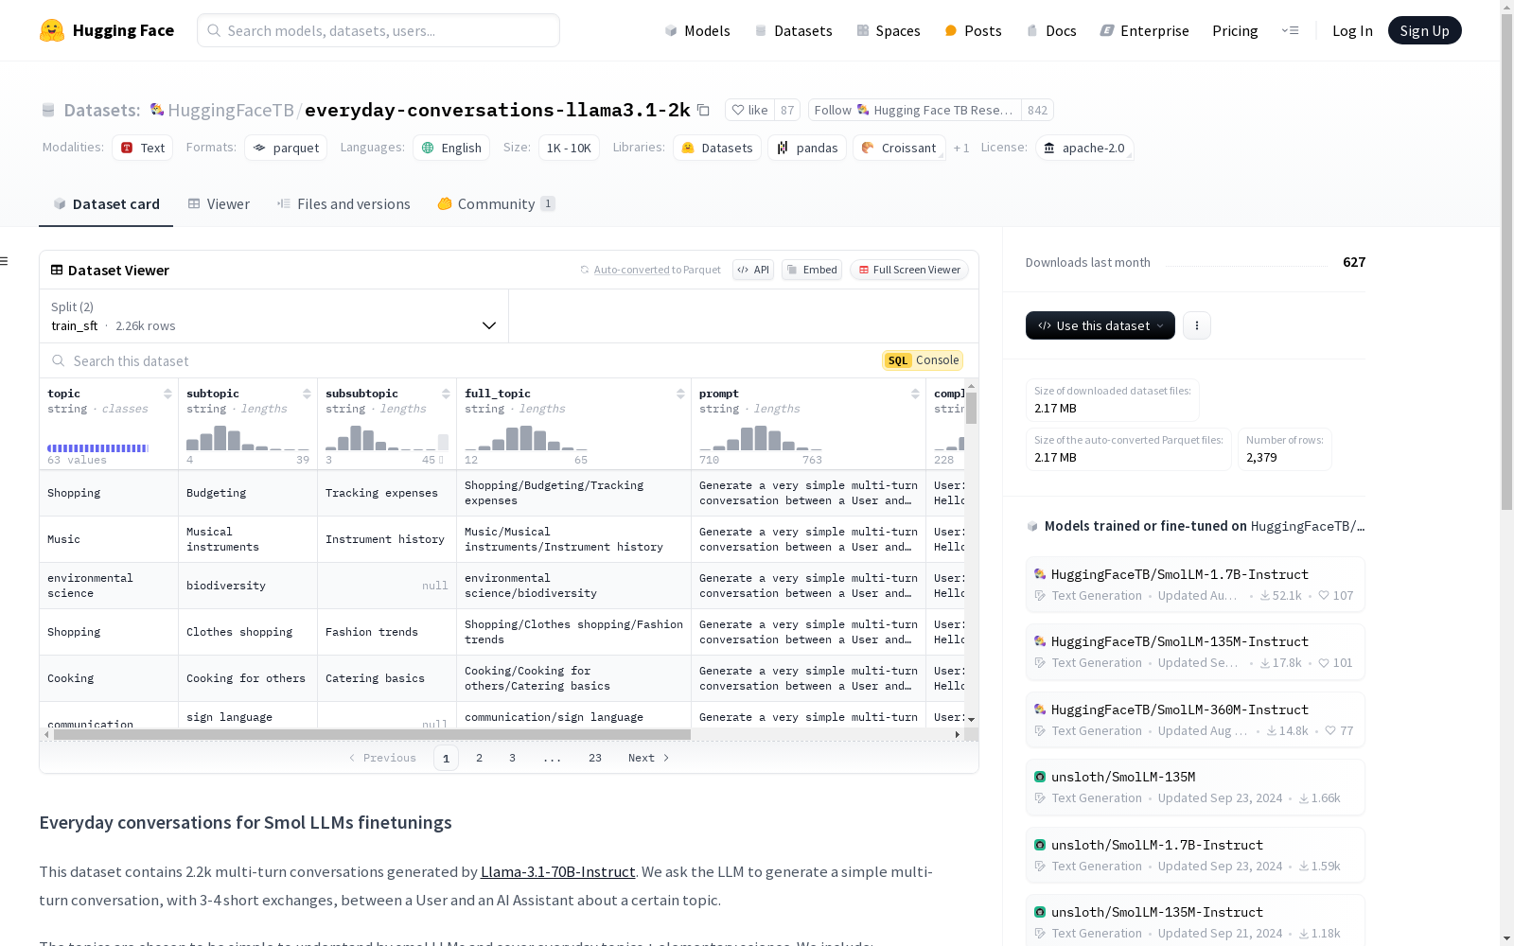Click the Hugging Face logo

[x=107, y=30]
